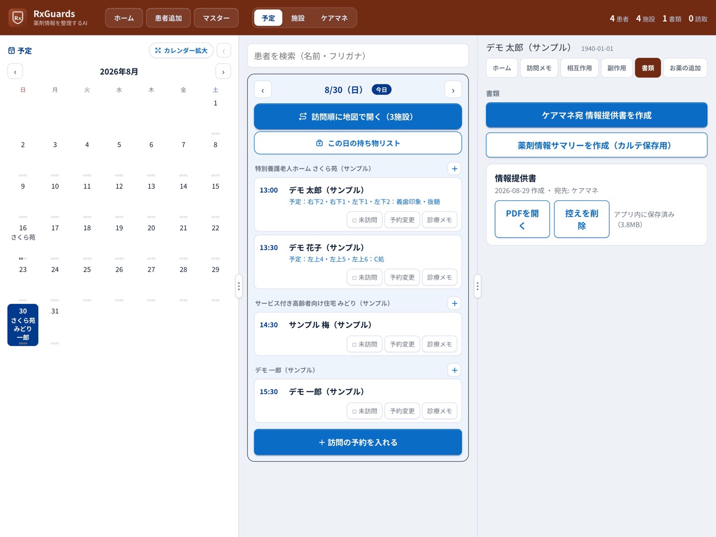716x537 pixels.
Task: Add visit to さくら苑 facility with plus
Action: (x=454, y=169)
